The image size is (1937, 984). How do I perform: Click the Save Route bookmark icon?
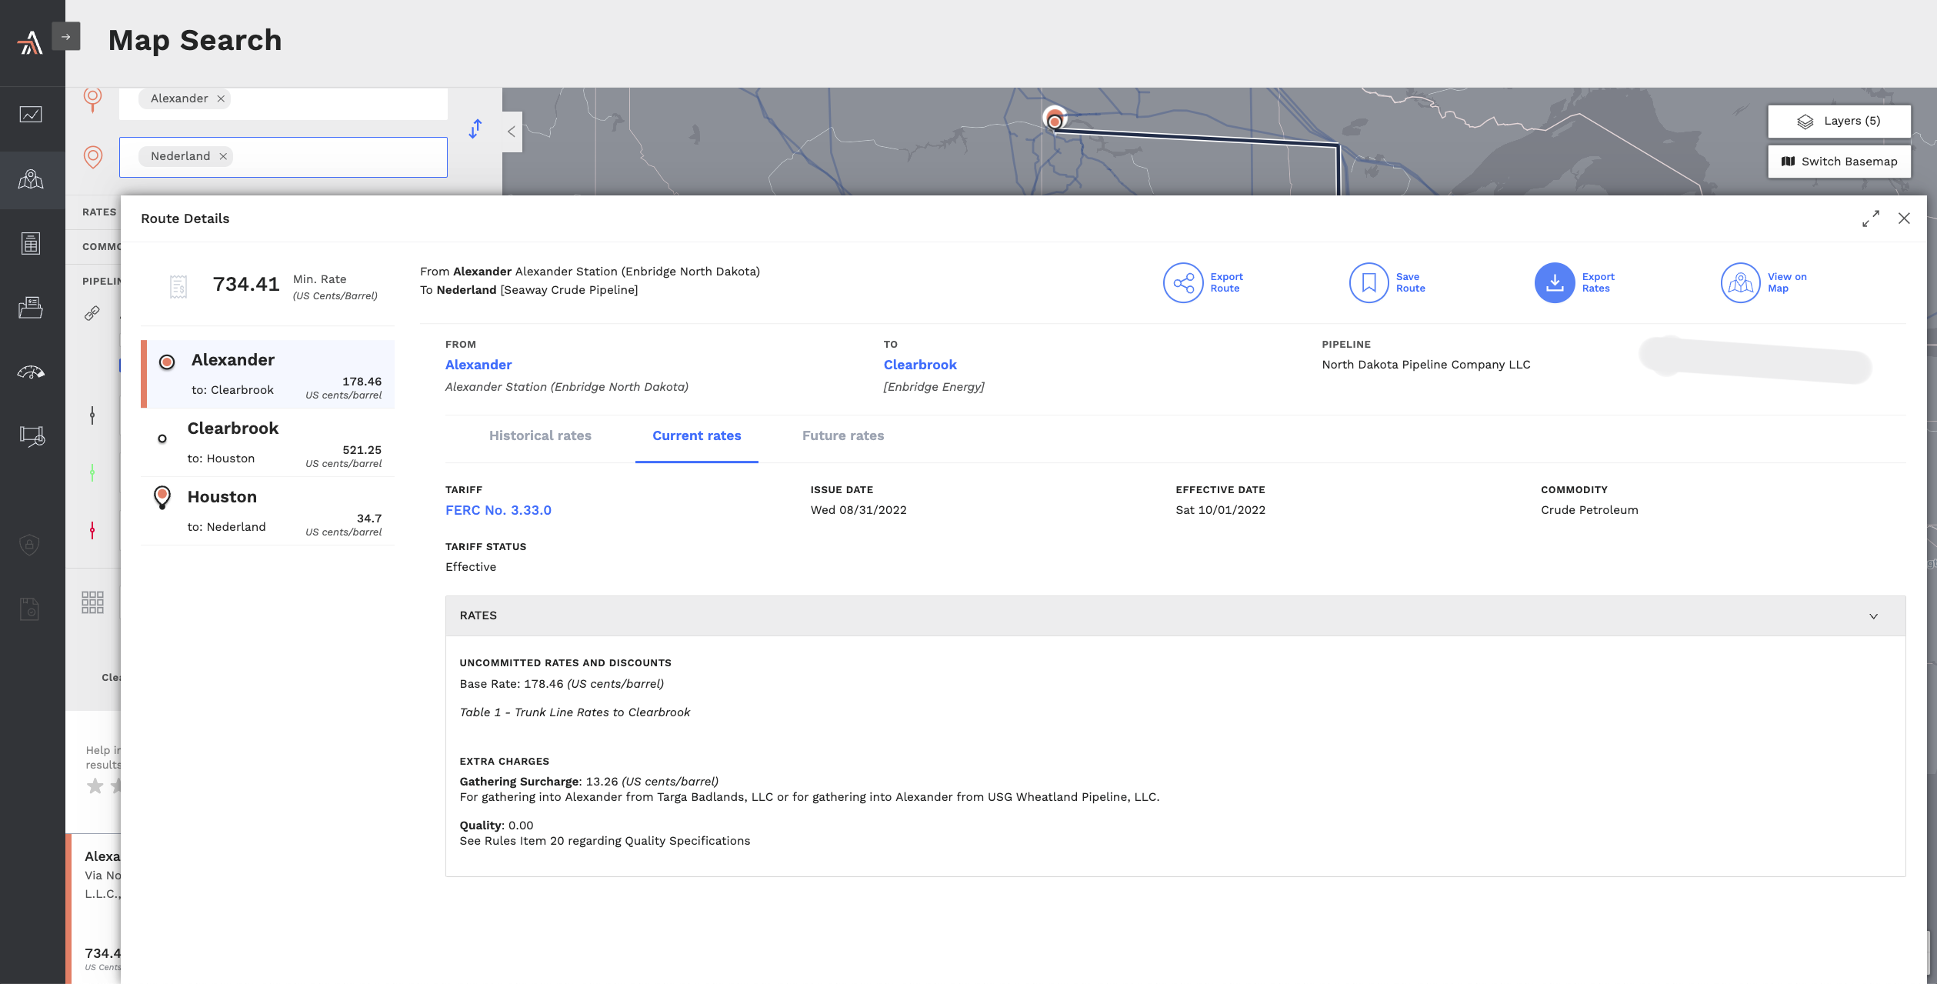[x=1369, y=283]
